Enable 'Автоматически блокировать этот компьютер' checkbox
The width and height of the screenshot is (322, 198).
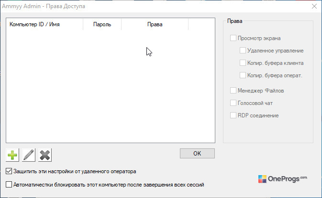pos(9,185)
